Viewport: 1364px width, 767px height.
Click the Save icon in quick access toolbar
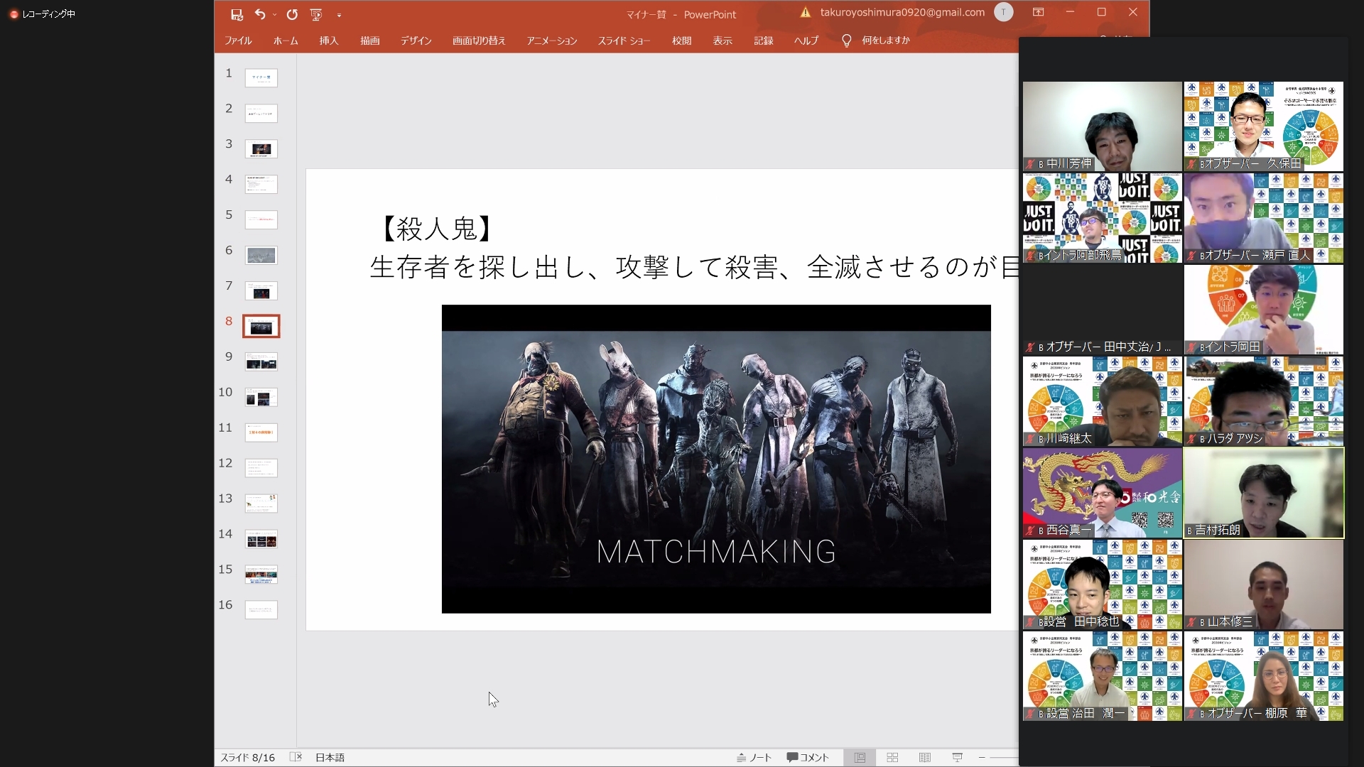237,14
